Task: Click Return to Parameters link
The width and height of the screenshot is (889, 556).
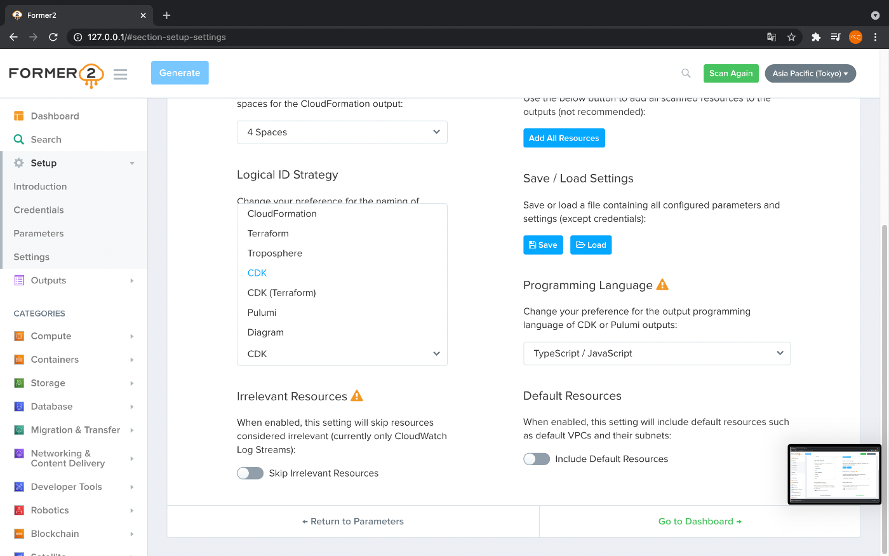Action: [x=353, y=521]
